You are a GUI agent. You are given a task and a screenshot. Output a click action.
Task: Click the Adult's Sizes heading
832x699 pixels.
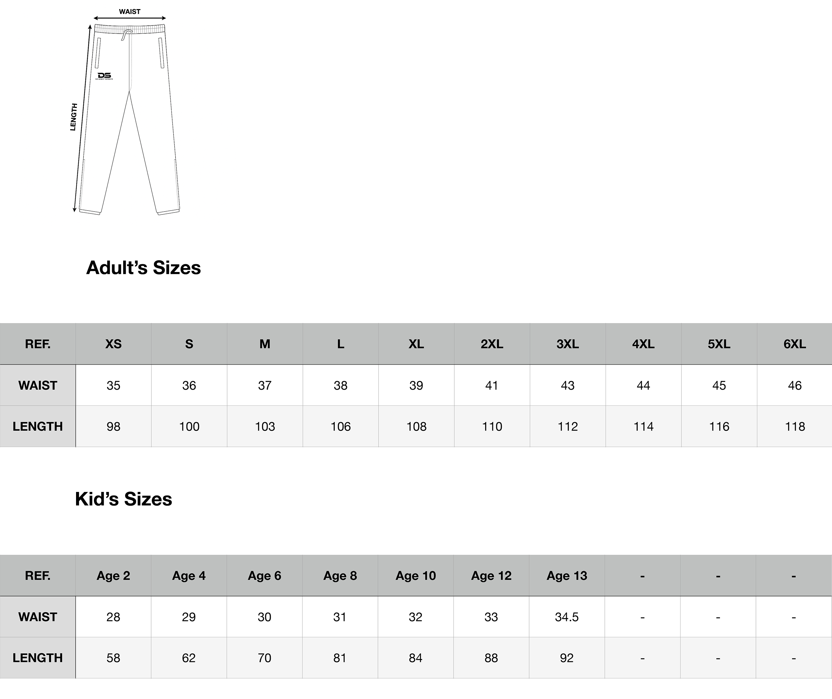tap(143, 268)
